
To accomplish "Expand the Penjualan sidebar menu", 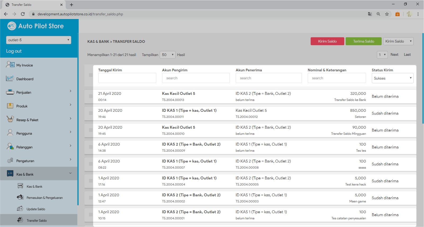I will click(39, 92).
